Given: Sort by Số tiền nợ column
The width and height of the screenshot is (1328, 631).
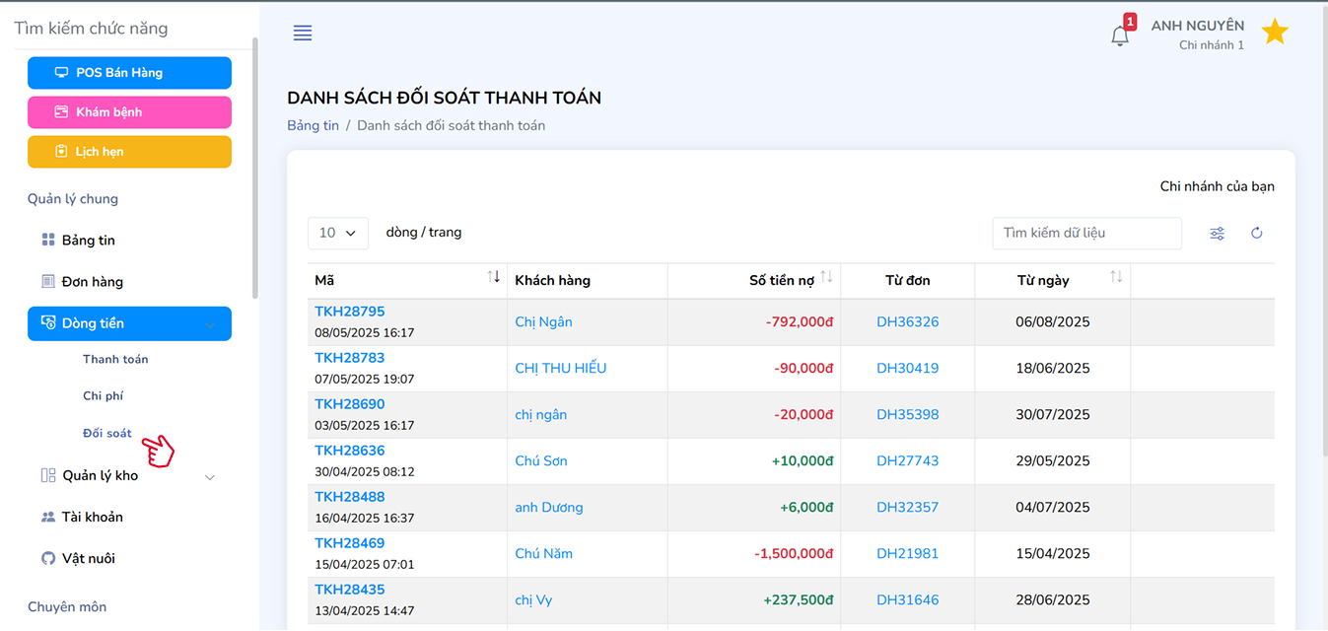Looking at the screenshot, I should pyautogui.click(x=826, y=278).
